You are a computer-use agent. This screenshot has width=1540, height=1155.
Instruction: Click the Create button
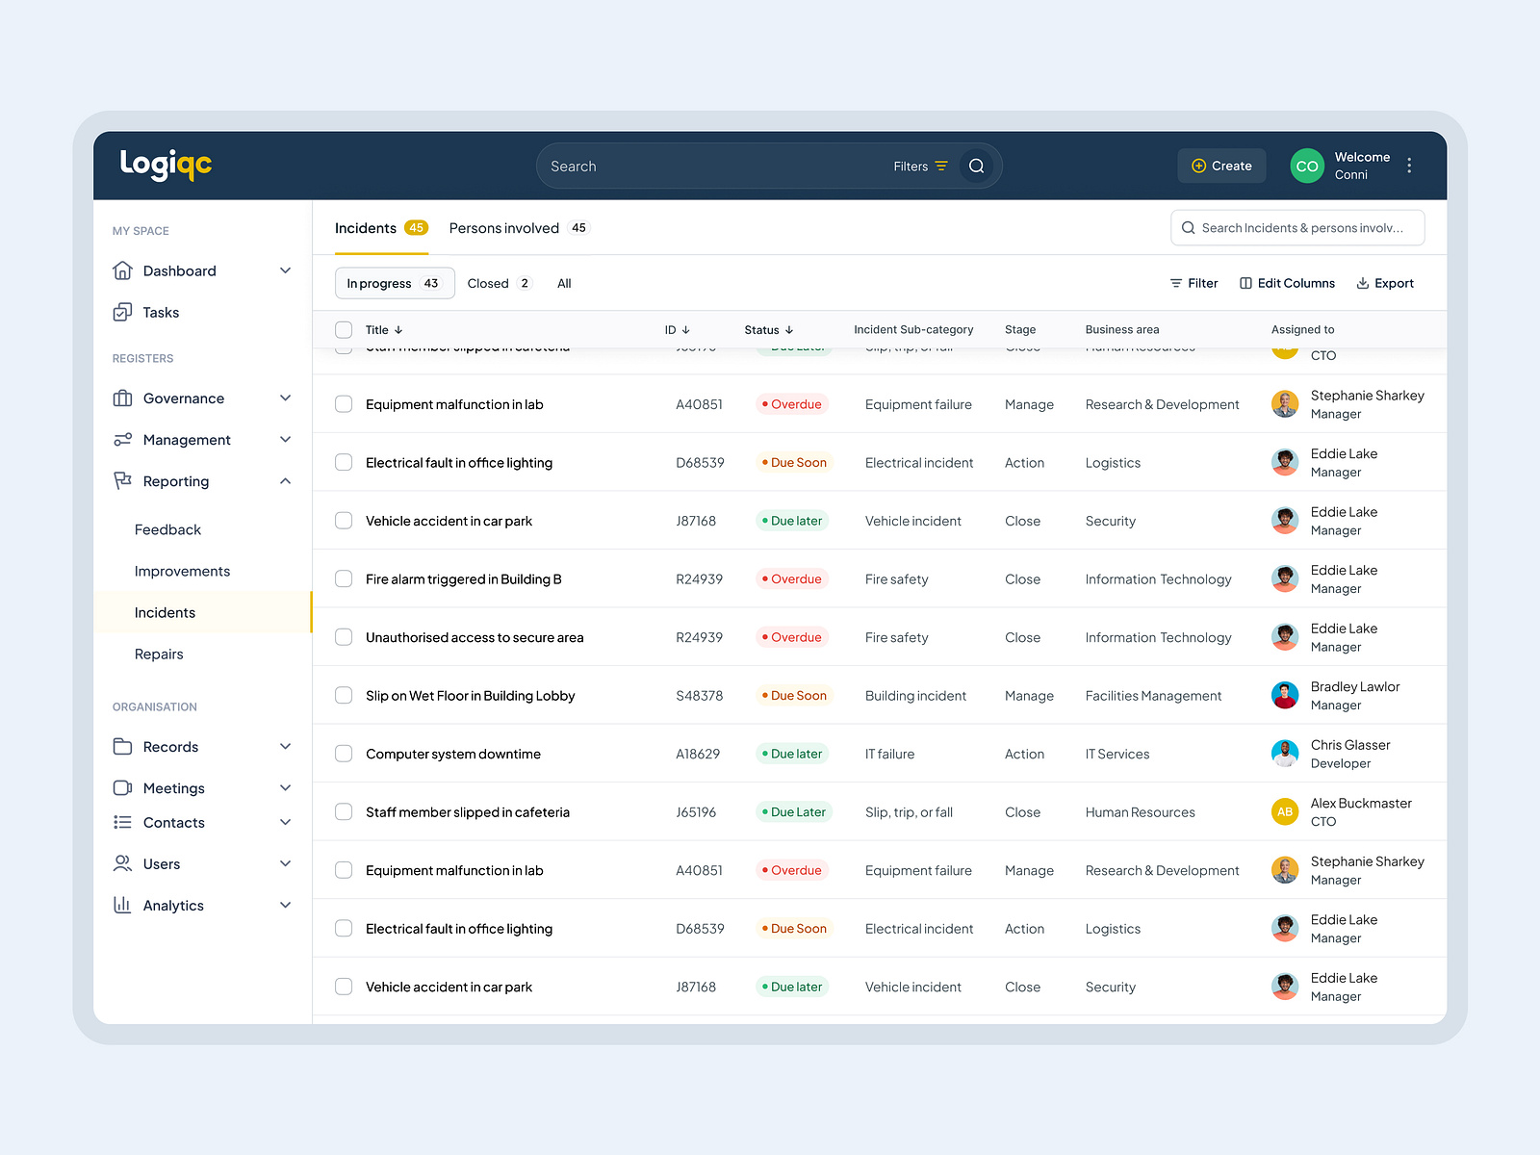pos(1221,166)
